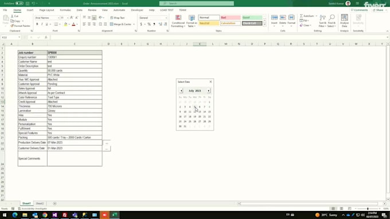Apply the Neutral cell style
This screenshot has height=219, width=390.
(x=209, y=23)
